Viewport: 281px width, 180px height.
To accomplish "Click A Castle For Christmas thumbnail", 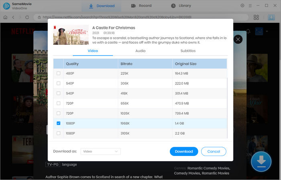I will point(71,35).
